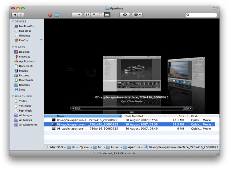The height and width of the screenshot is (169, 229).
Task: Collapse the DEVICES sidebar section
Action: [x=13, y=21]
